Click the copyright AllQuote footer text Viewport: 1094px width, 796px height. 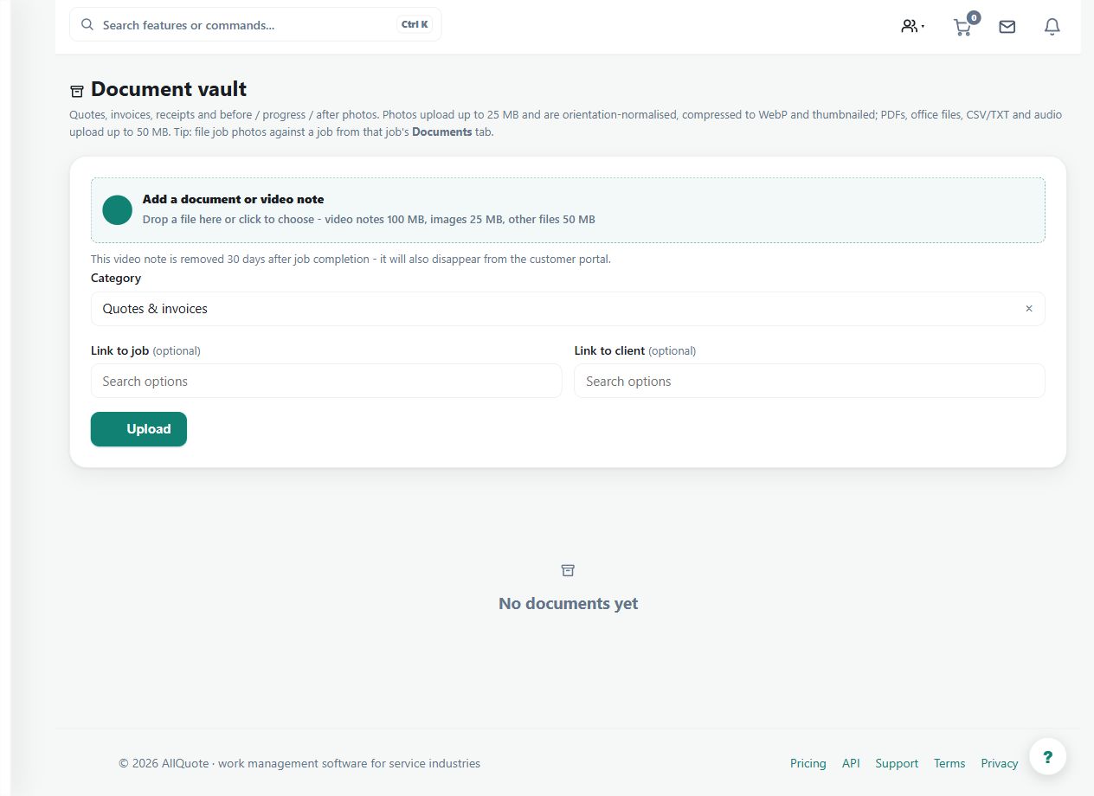pos(299,763)
